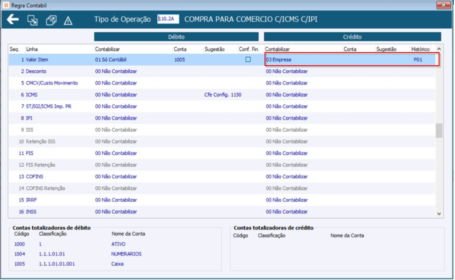Viewport: 455px width, 280px height.
Task: Open debit Contabilizar cell in ICMS row
Action: pyautogui.click(x=116, y=94)
